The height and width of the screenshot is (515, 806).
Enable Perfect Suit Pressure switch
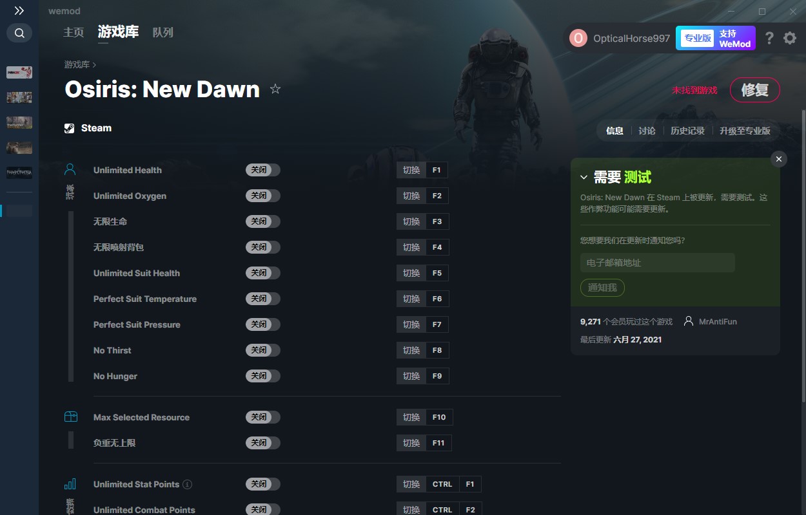tap(263, 324)
